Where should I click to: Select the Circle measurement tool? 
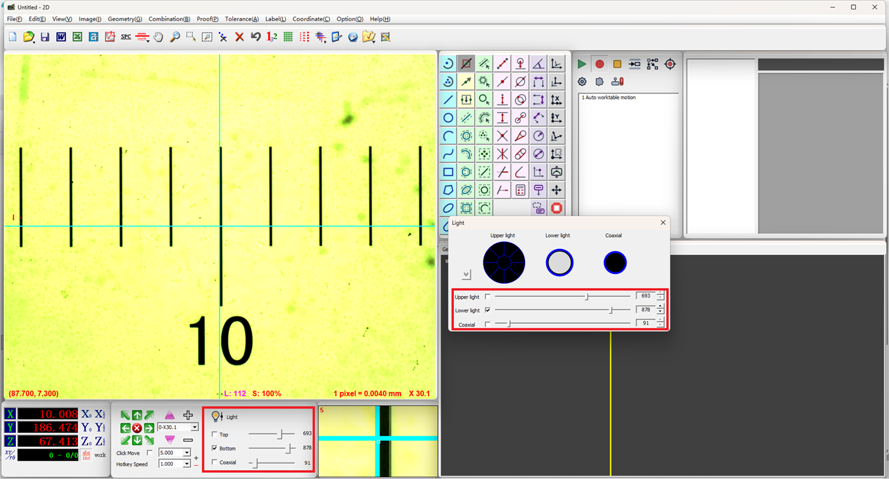pos(448,118)
